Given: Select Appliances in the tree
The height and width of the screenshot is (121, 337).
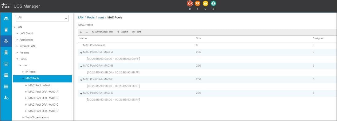Looking at the screenshot, I should 26,40.
